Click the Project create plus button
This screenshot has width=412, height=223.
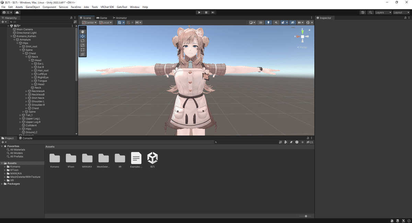[4, 142]
